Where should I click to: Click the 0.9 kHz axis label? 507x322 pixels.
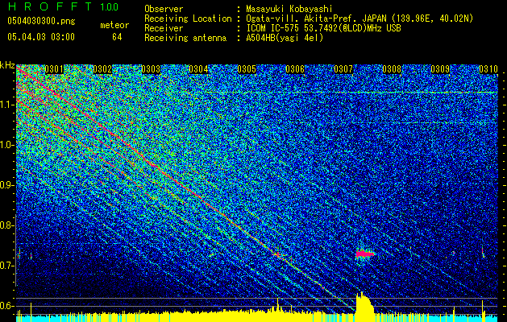point(6,185)
